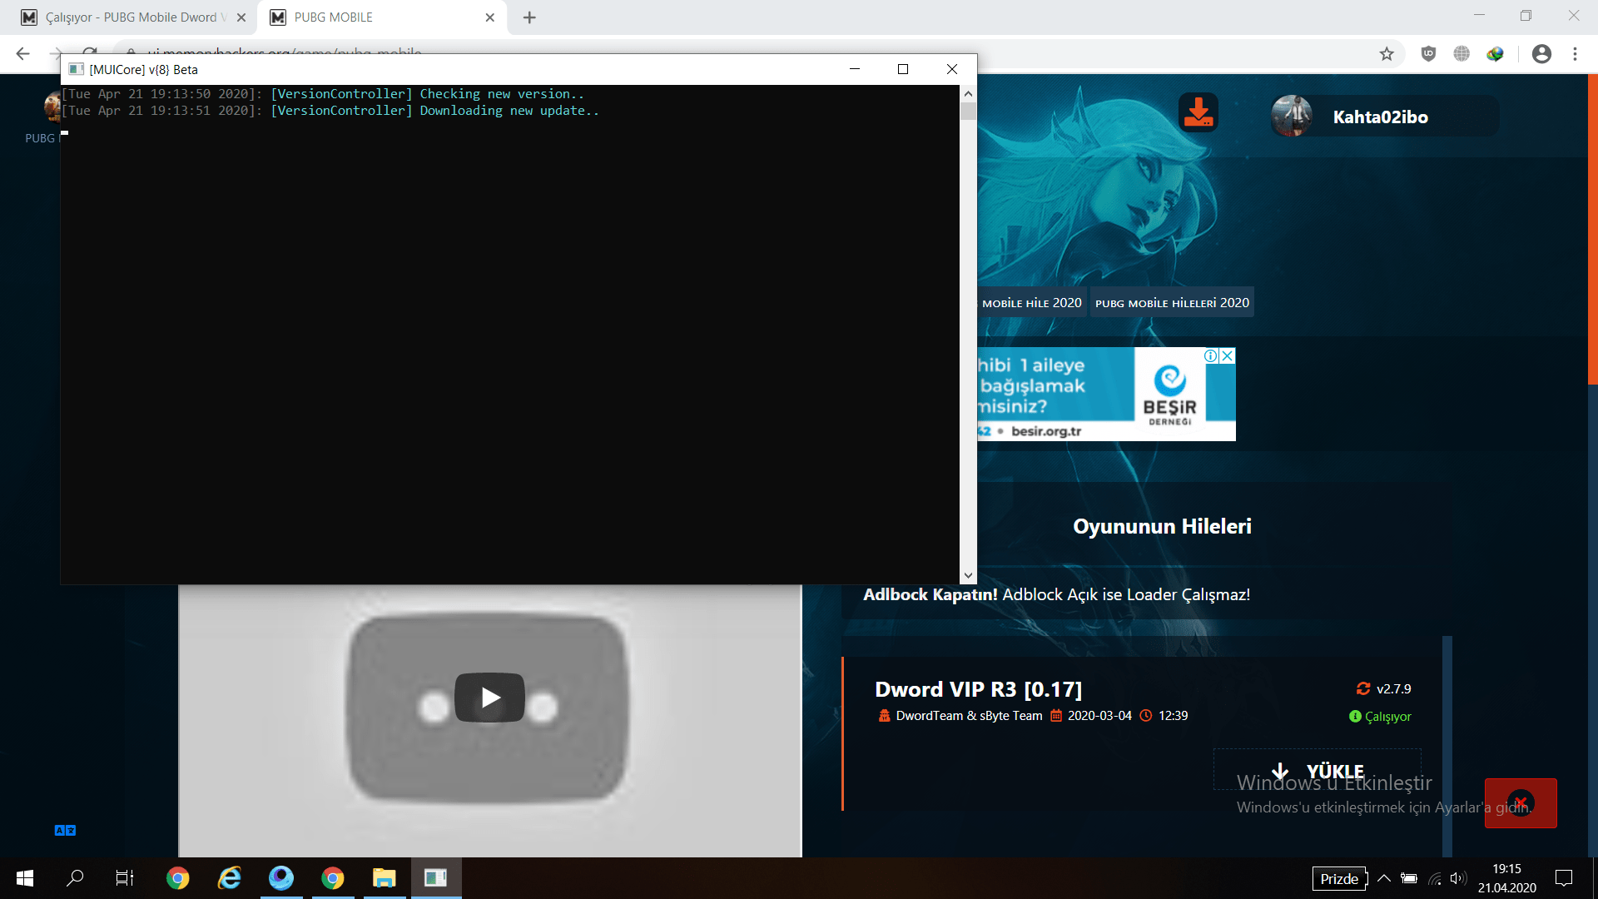This screenshot has height=899, width=1598.
Task: Click Dword VIP R3 [0.17] title
Action: coord(978,689)
